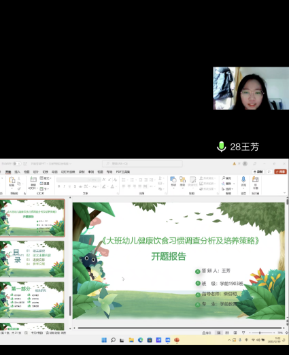This screenshot has width=289, height=355.
Task: Click the Save icon next to AutoSave
Action: [25, 163]
